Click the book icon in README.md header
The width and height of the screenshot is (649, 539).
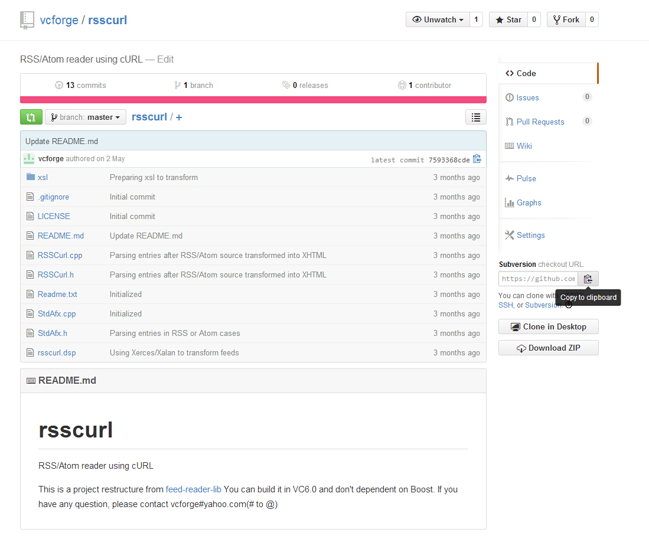(31, 381)
